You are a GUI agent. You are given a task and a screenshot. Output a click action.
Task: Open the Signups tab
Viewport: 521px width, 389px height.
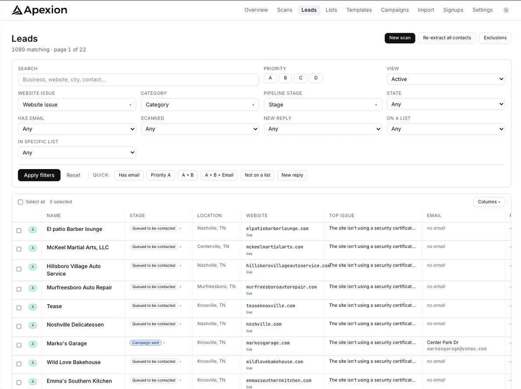(x=453, y=10)
